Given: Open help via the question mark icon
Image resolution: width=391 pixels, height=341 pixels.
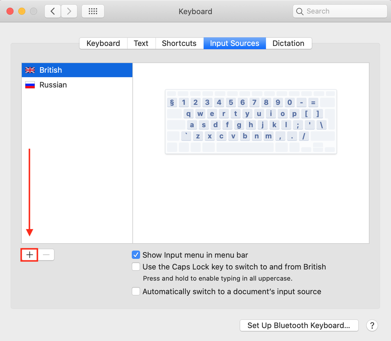Looking at the screenshot, I should pyautogui.click(x=372, y=325).
